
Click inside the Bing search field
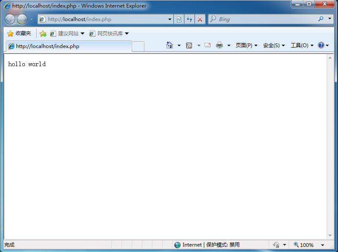253,19
